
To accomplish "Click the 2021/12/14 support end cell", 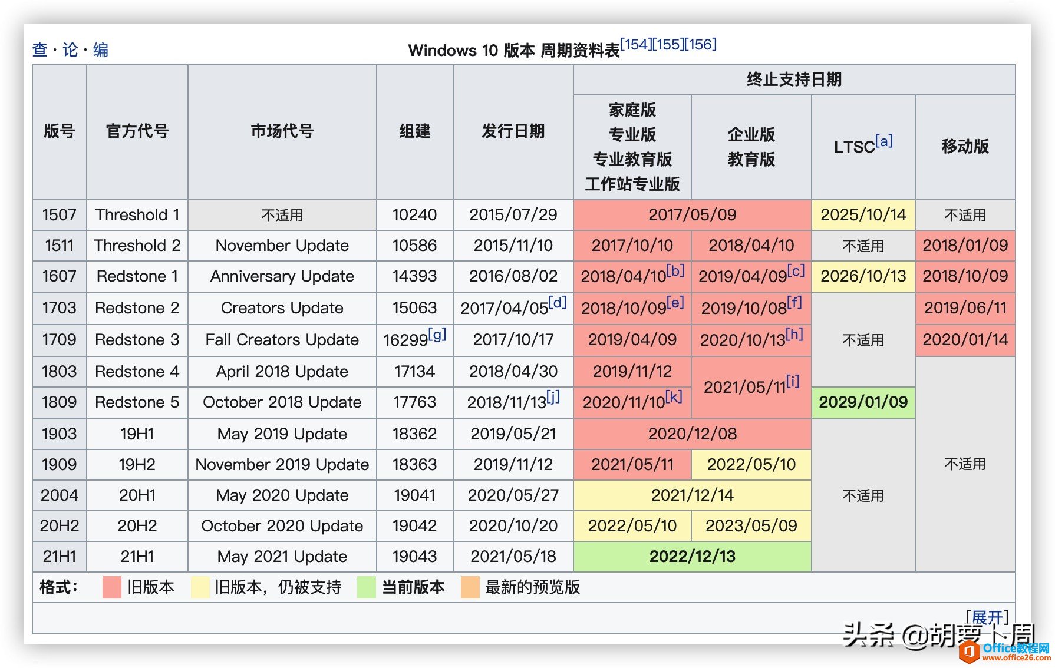I will [693, 495].
